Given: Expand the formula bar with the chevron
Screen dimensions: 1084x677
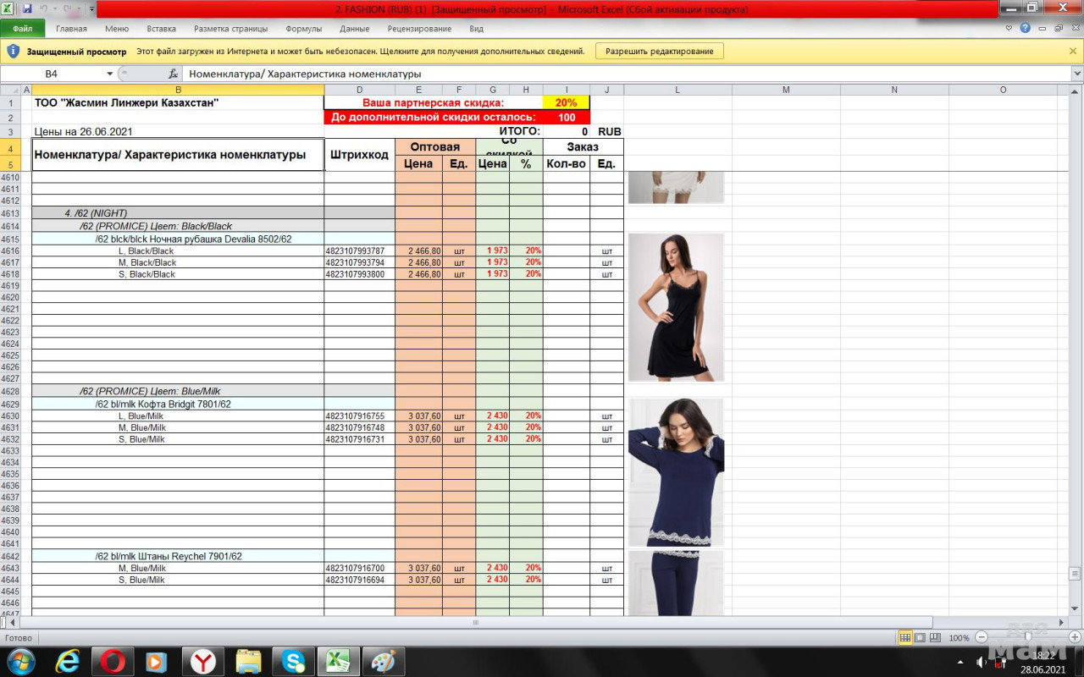Looking at the screenshot, I should tap(1076, 74).
